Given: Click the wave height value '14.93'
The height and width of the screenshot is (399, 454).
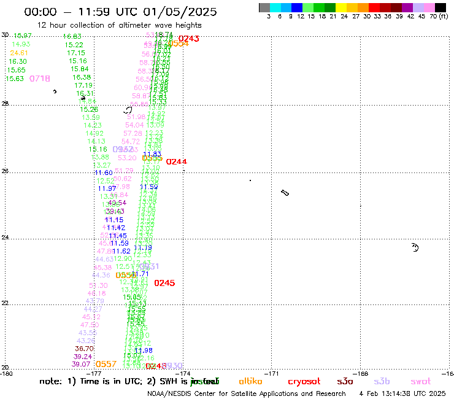Looking at the screenshot, I should click(21, 44).
